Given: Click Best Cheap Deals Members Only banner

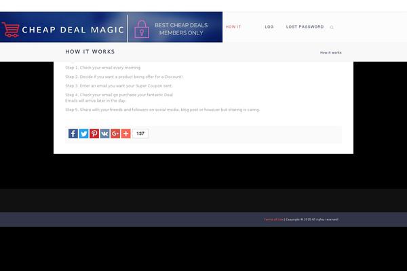Looking at the screenshot, I should pos(181,29).
